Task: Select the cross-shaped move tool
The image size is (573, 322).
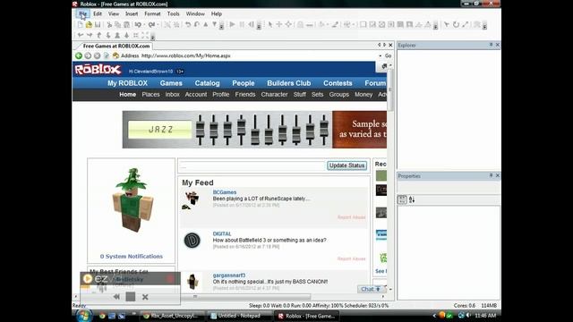Action: (x=279, y=24)
